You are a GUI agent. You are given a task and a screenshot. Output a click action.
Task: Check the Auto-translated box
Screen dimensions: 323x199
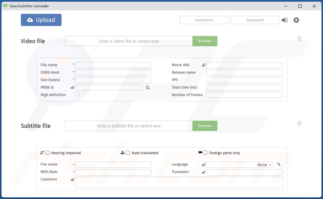(128, 153)
